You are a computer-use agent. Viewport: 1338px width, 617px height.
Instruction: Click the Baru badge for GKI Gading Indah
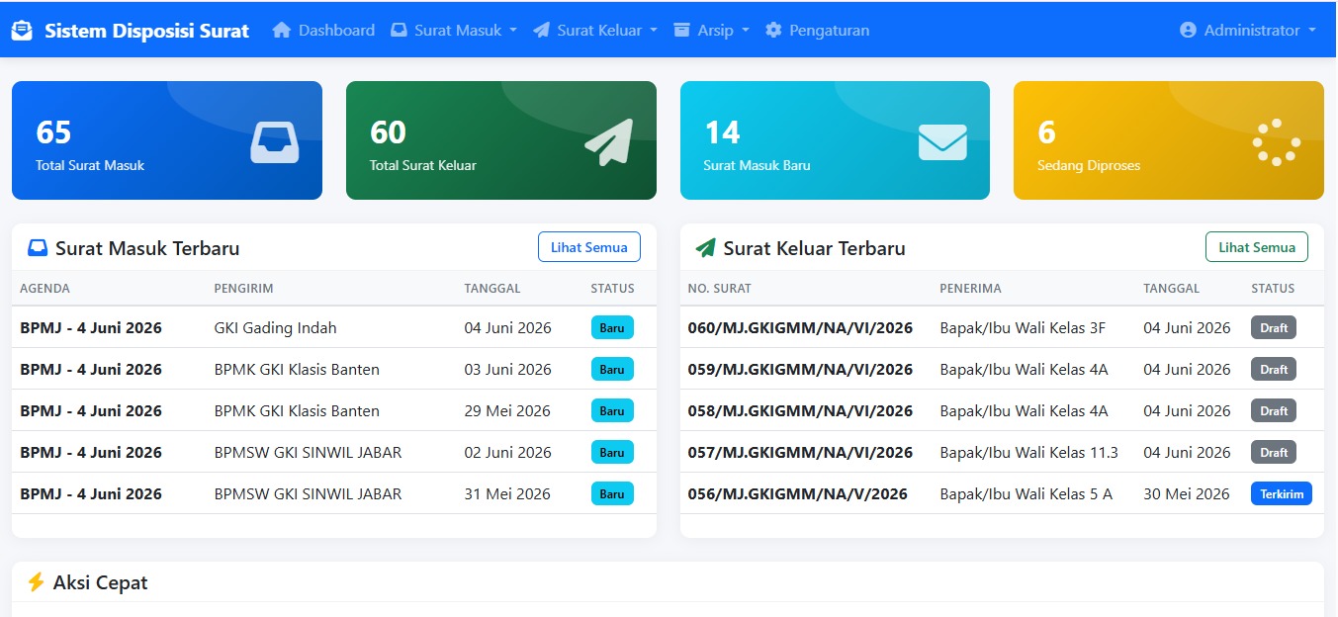[x=612, y=327]
